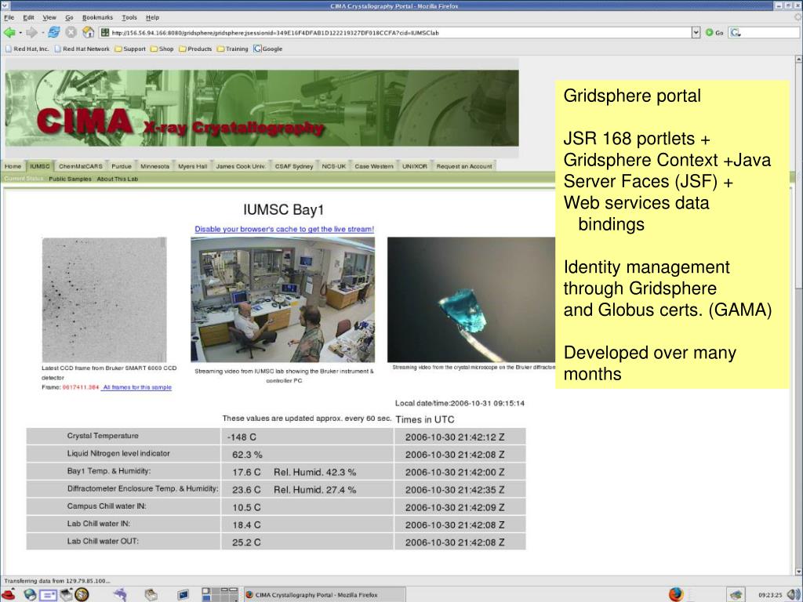
Task: Switch to the Case Western tab
Action: (x=374, y=166)
